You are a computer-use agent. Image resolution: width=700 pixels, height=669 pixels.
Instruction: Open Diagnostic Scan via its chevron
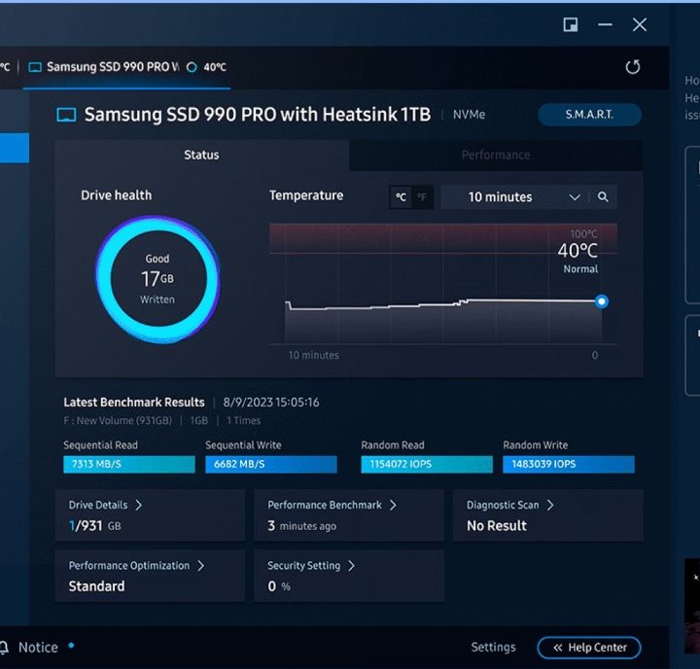[550, 505]
